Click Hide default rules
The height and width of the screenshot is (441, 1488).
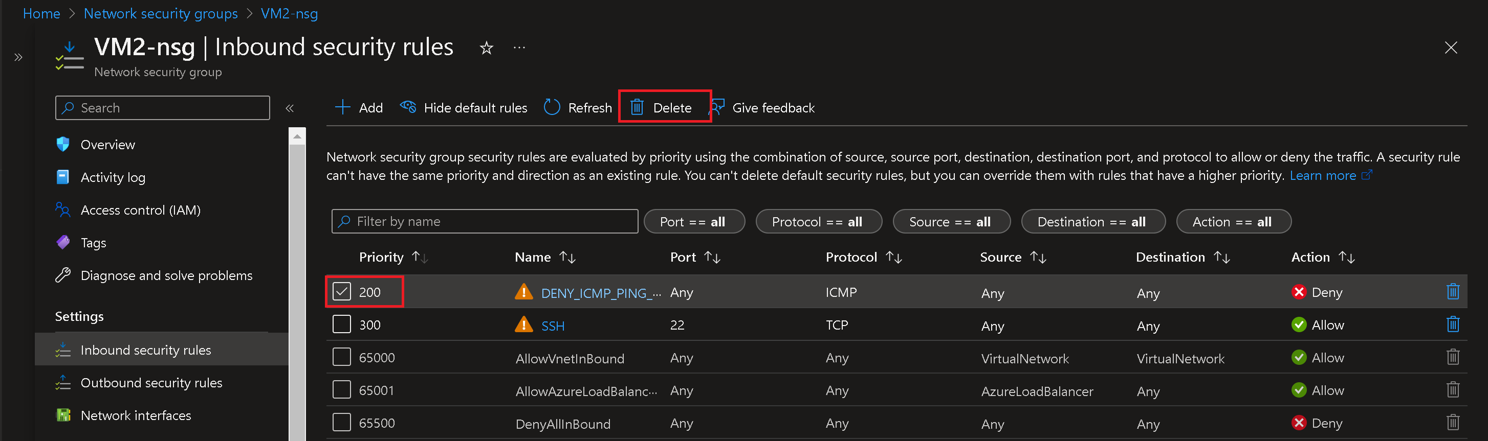[x=463, y=107]
